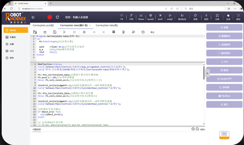Click the SocketTCP button
244x145 pixels.
(224, 79)
